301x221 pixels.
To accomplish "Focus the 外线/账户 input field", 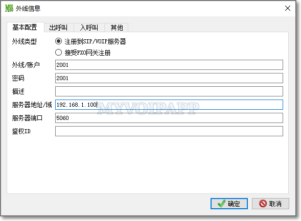I will 169,65.
